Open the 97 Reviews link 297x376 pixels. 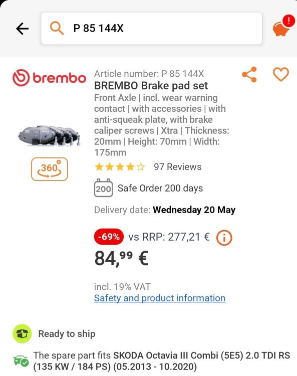tap(178, 167)
